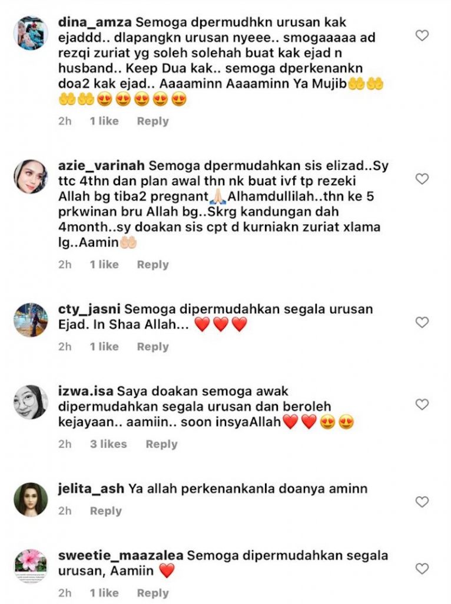Reply to azie_varinah's comment
The image size is (451, 604).
(x=153, y=264)
